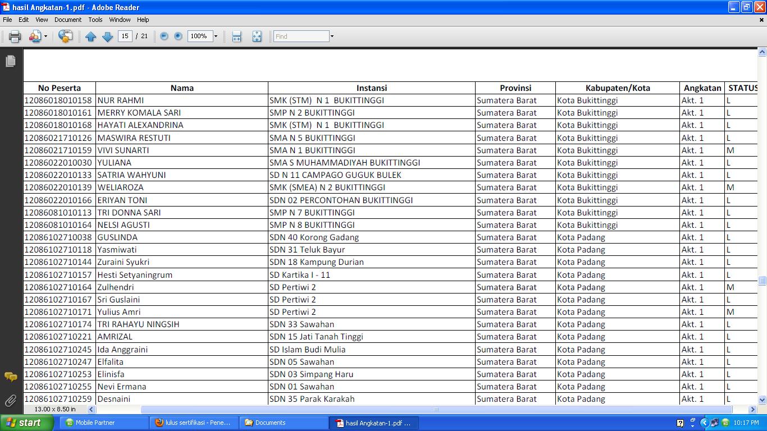Print the document using printer icon
Screen dimensions: 767x431
pos(15,36)
